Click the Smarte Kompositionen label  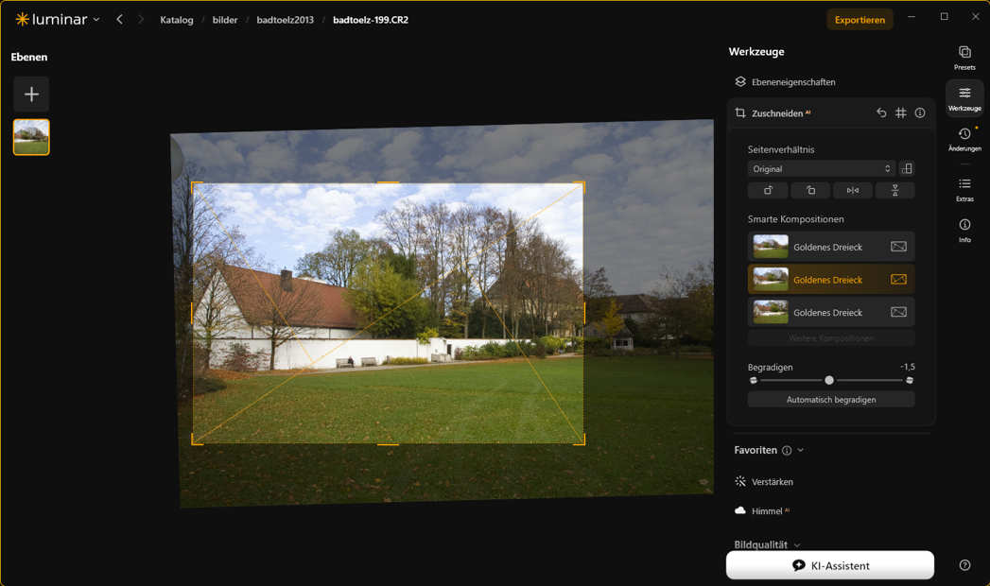795,219
